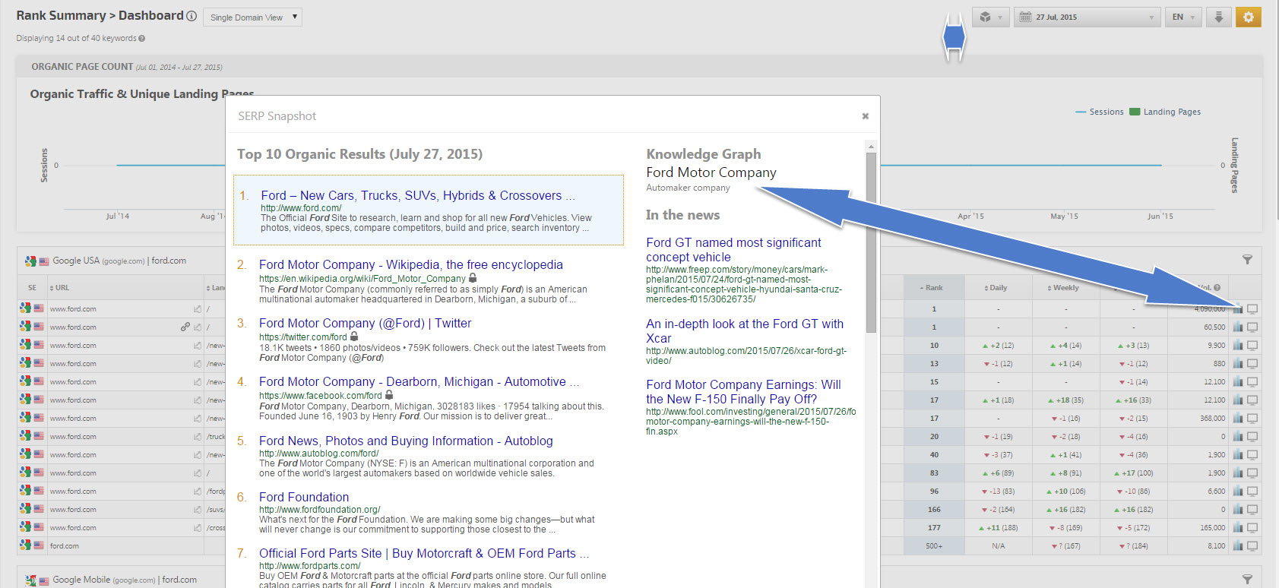This screenshot has height=588, width=1279.
Task: Sort table by Daily column header
Action: [x=996, y=288]
